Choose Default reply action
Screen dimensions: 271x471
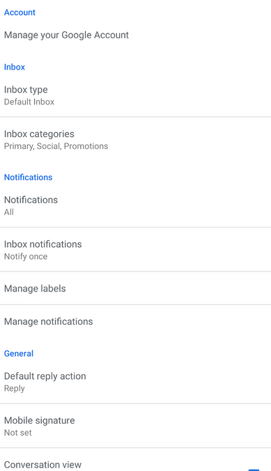tap(135, 382)
